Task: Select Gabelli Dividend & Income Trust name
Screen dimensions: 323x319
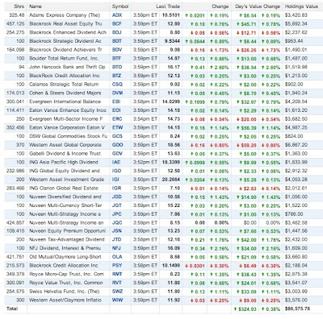Action: (65, 154)
